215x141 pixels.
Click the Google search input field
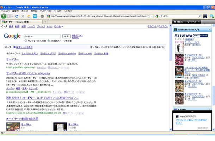(x=42, y=36)
